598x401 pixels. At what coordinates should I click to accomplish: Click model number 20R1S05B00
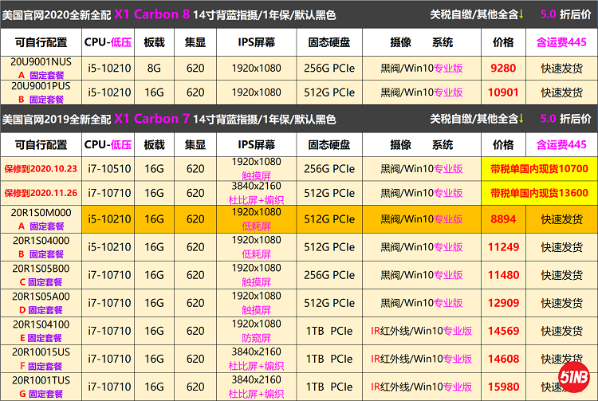pos(41,269)
